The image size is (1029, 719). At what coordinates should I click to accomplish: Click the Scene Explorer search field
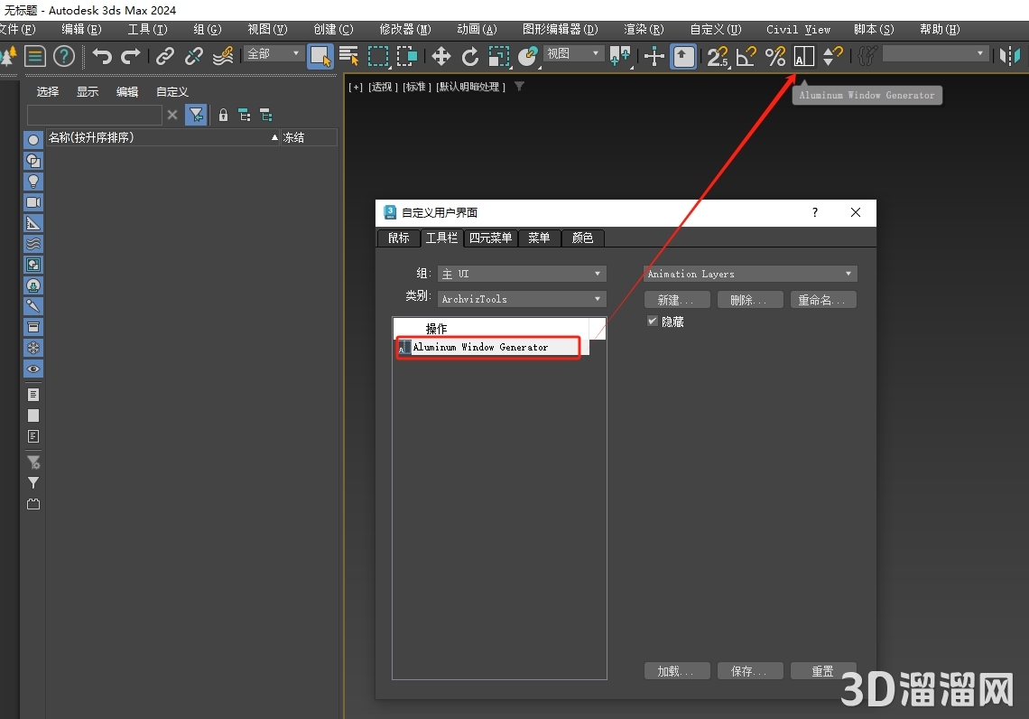[x=94, y=115]
